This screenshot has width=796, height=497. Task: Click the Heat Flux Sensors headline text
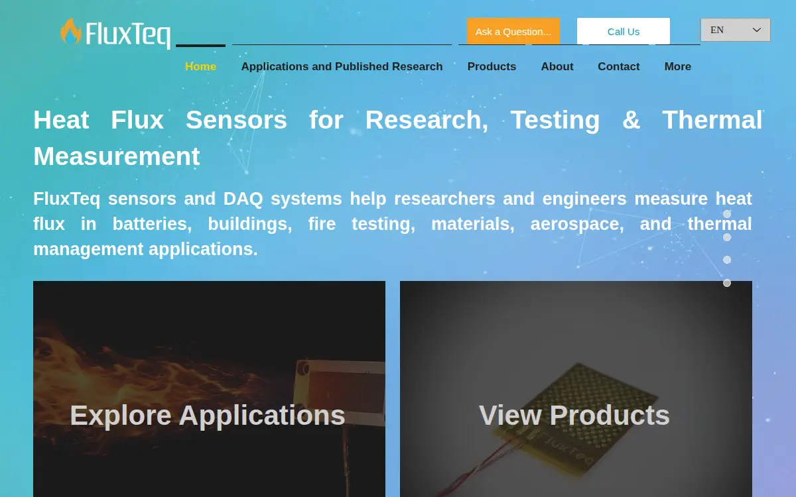(398, 138)
